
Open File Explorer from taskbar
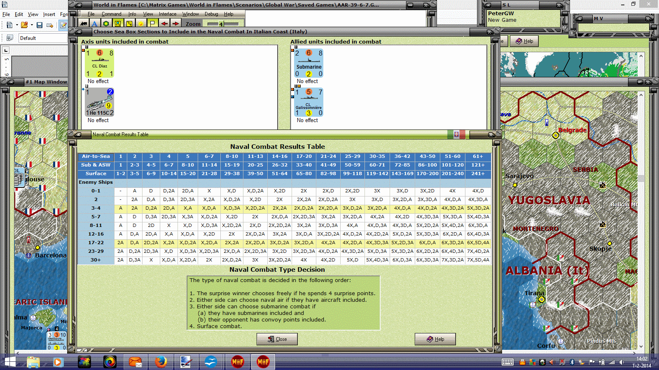click(33, 362)
